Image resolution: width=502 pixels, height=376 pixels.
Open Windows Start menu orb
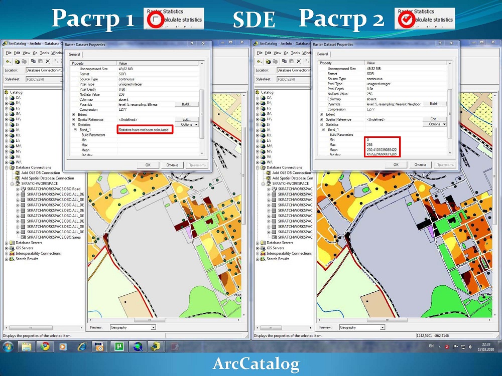[9, 346]
